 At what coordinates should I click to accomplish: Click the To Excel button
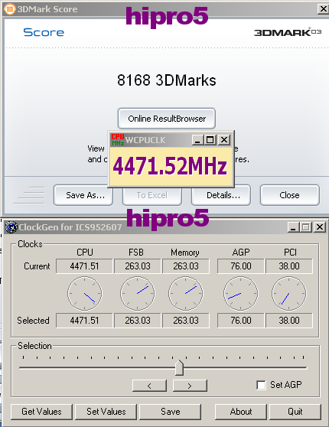152,195
